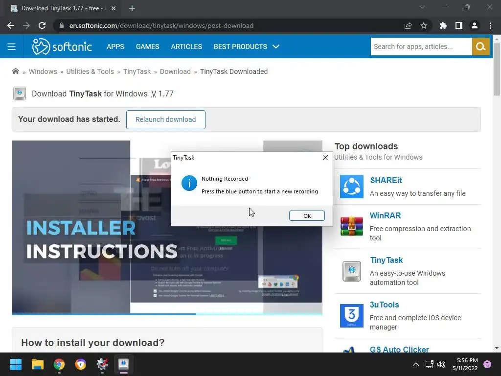The width and height of the screenshot is (501, 376).
Task: Open Chrome from the taskbar
Action: tap(59, 364)
